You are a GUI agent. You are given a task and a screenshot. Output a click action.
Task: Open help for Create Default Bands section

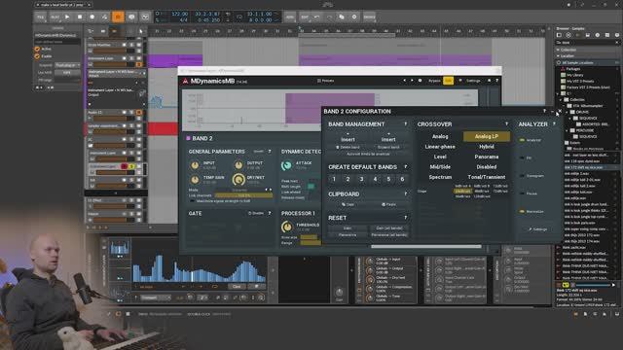tap(406, 167)
